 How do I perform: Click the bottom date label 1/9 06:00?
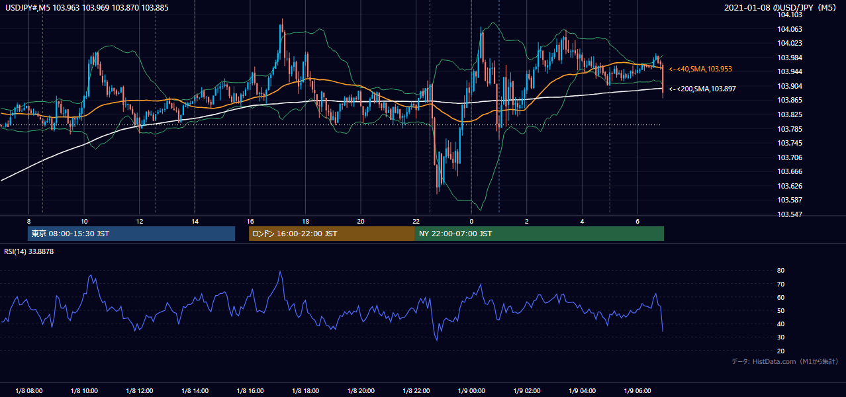tap(637, 391)
